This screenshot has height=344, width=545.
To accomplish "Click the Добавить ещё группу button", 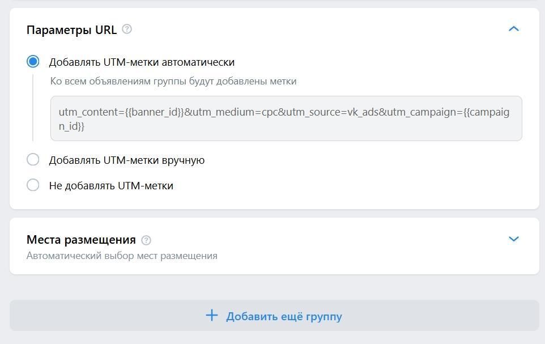I will pos(274,316).
